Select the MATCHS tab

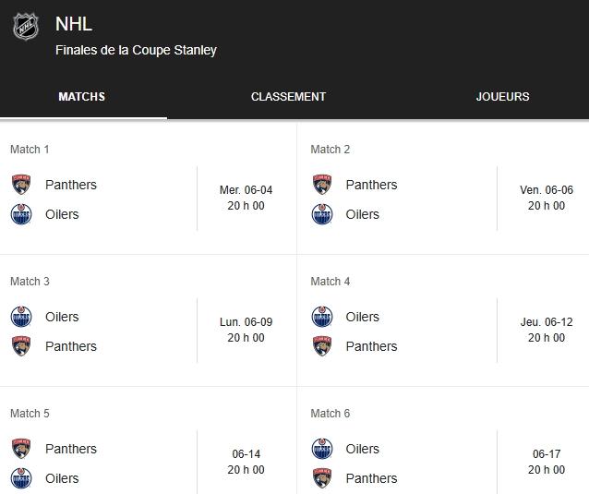click(x=81, y=97)
